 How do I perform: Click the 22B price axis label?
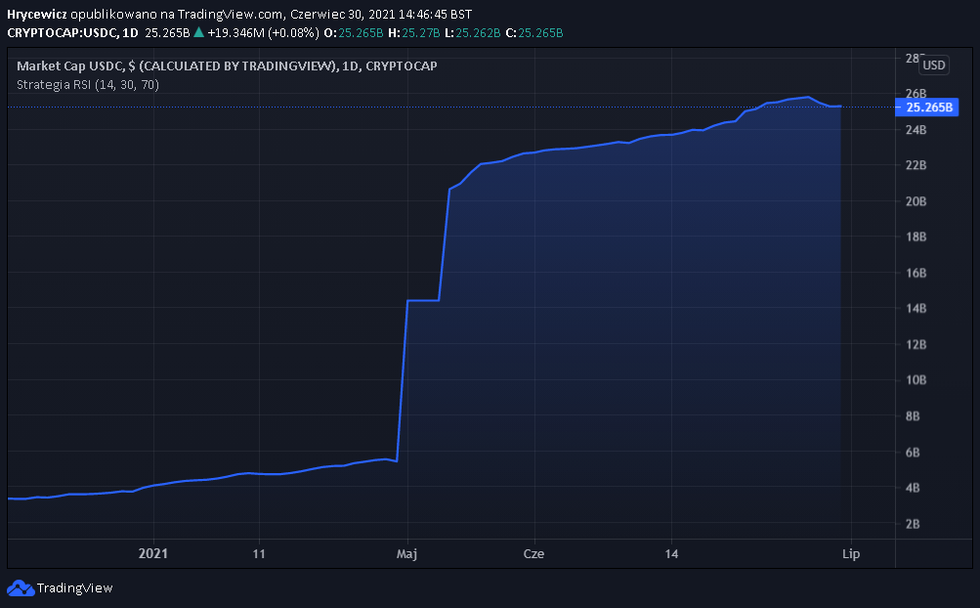point(916,165)
